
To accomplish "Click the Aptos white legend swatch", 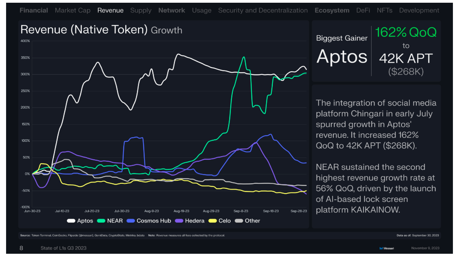I will (71, 221).
